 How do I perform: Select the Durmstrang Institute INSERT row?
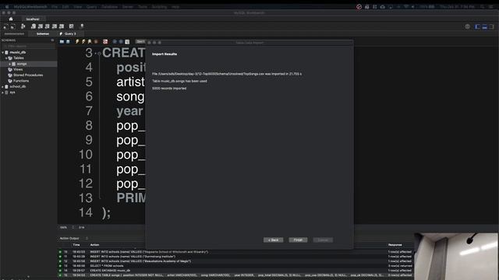[235, 257]
